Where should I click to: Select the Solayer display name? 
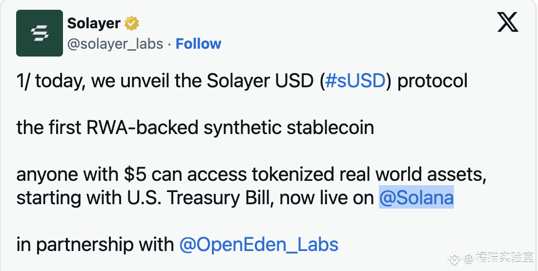(x=94, y=23)
